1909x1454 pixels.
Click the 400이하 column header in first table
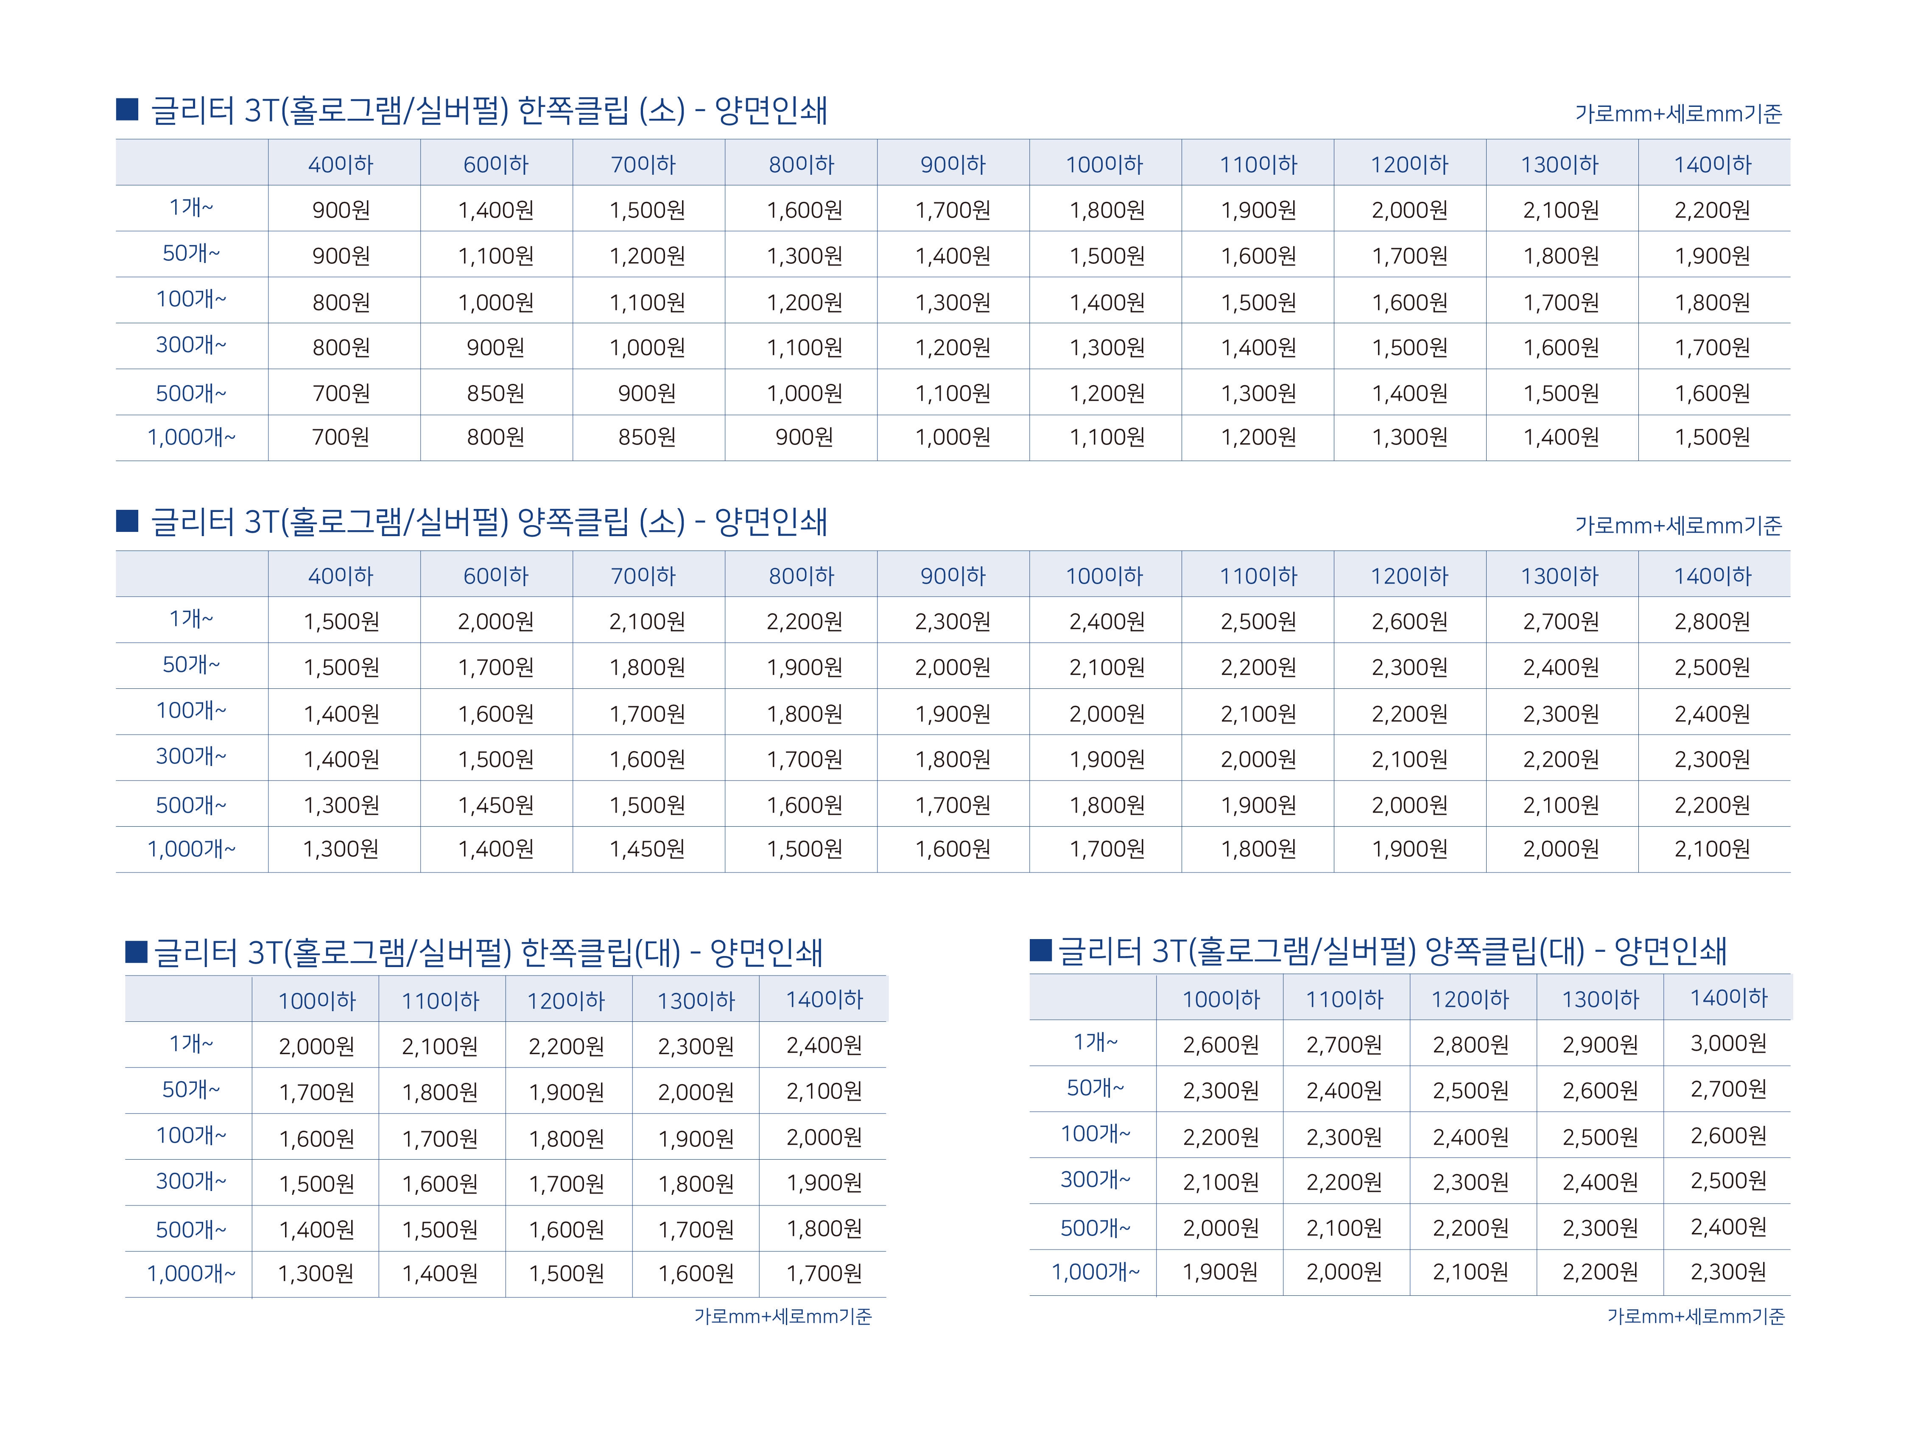[341, 165]
